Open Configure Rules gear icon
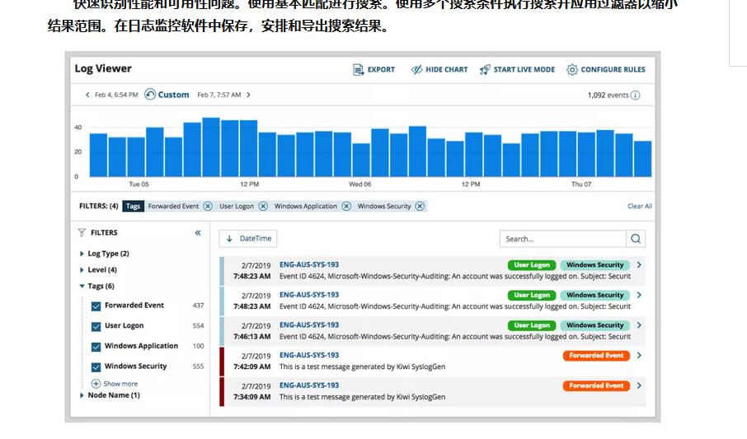Viewport: 747px width, 439px height. (x=572, y=70)
